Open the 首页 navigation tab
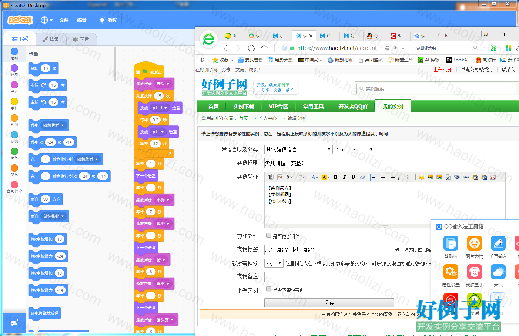The height and width of the screenshot is (336, 519). pos(213,106)
